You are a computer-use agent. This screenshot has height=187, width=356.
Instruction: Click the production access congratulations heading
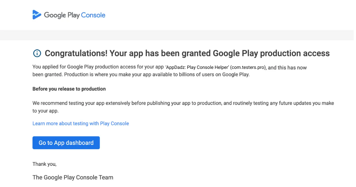click(x=187, y=53)
